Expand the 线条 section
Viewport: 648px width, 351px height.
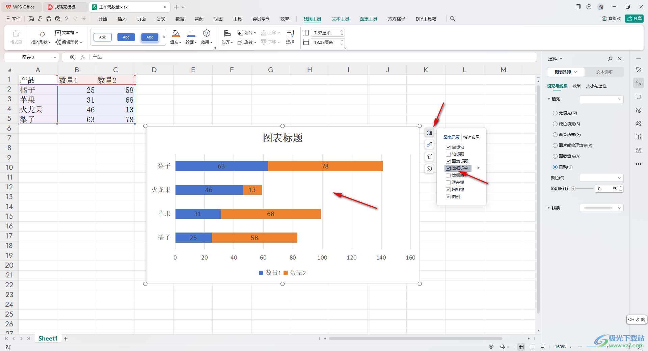coord(549,208)
